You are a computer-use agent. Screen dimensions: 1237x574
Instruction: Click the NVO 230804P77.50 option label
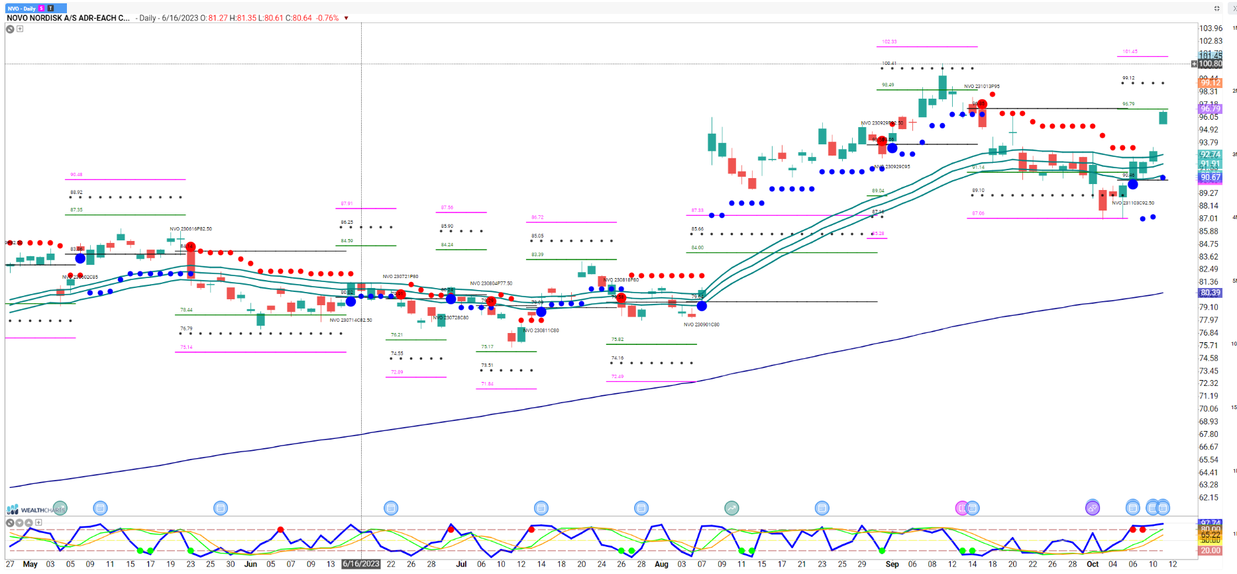491,283
